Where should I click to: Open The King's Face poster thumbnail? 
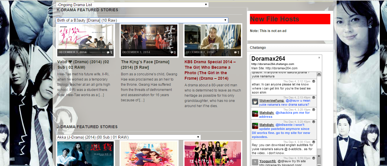pyautogui.click(x=149, y=40)
